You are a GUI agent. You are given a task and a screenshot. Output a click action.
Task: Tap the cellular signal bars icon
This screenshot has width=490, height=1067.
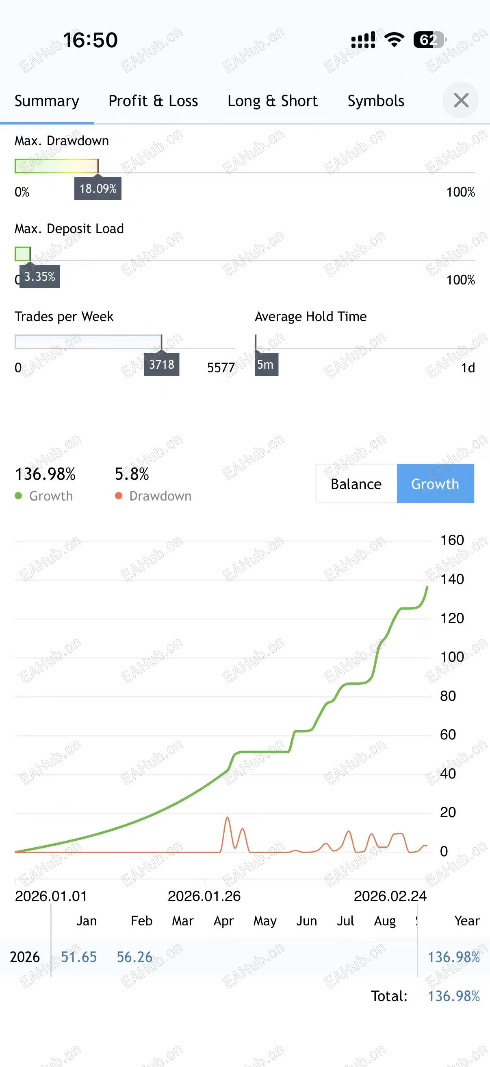click(x=363, y=40)
